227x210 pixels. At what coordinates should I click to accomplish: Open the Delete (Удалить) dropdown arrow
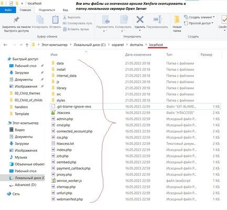tap(140, 30)
